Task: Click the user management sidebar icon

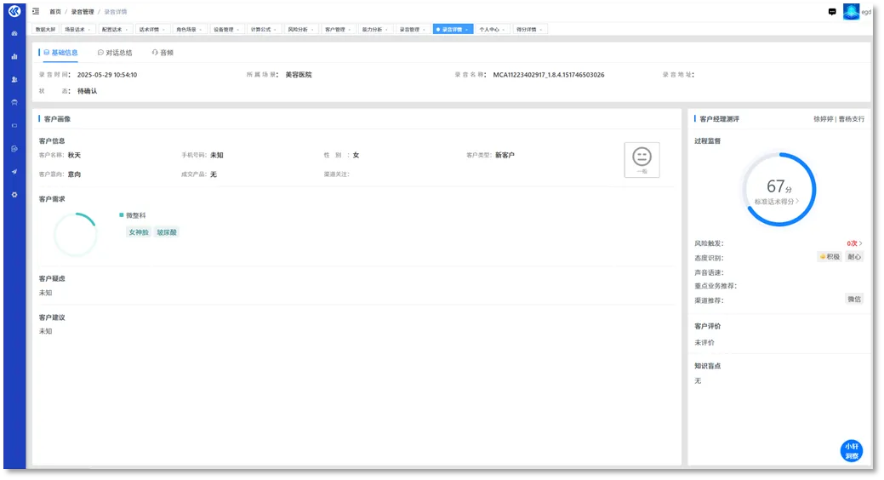Action: (14, 79)
